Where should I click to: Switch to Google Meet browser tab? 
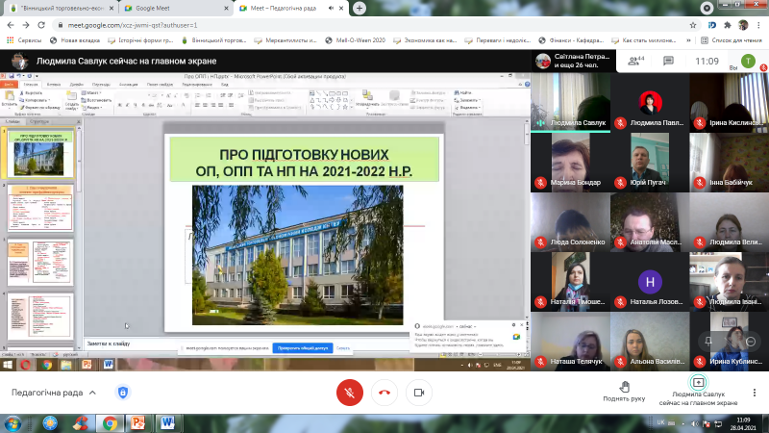[177, 9]
